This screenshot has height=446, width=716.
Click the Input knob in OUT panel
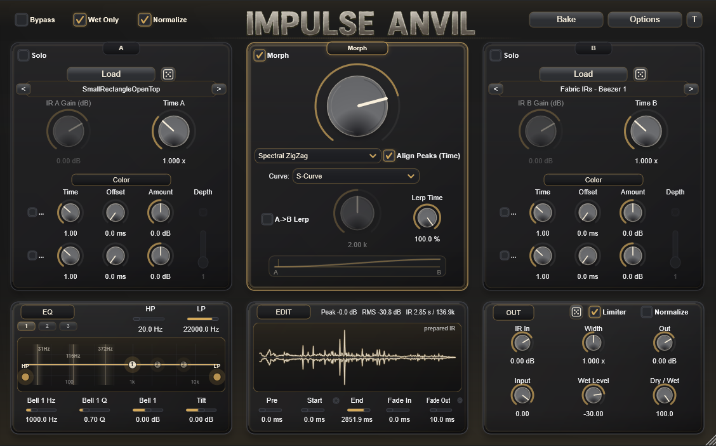click(522, 395)
